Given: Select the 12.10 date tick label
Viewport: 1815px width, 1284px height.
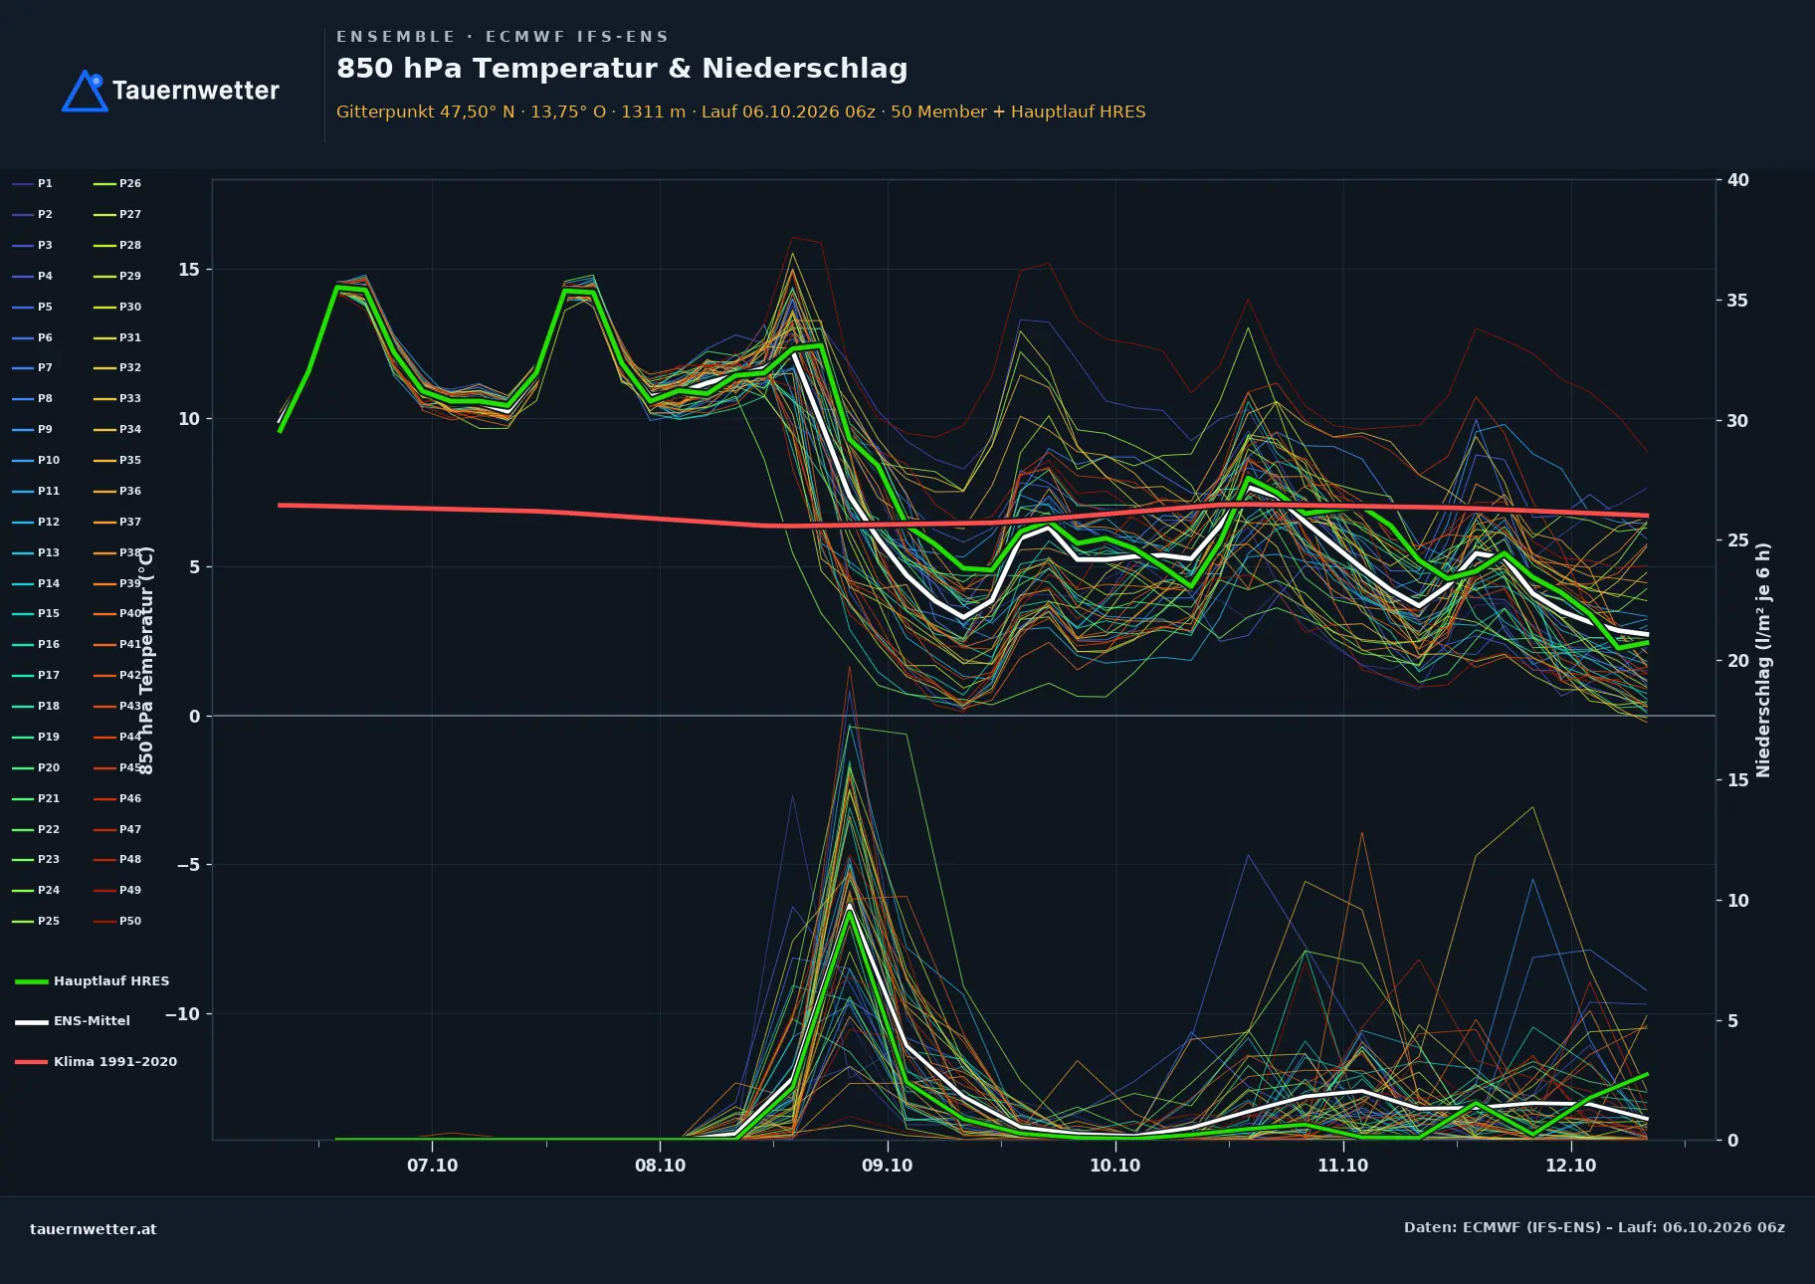Looking at the screenshot, I should [1570, 1166].
